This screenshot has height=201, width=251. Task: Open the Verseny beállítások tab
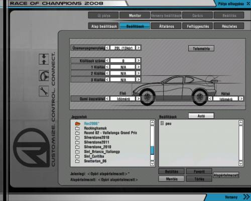(166, 16)
